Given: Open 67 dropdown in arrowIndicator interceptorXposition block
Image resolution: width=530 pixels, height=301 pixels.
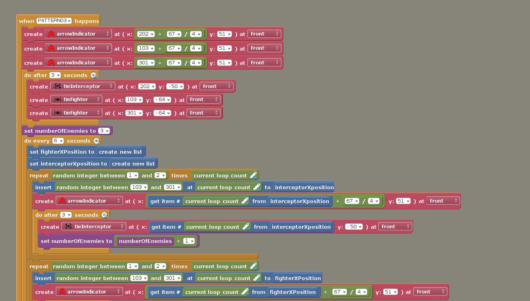Looking at the screenshot, I should pos(352,201).
